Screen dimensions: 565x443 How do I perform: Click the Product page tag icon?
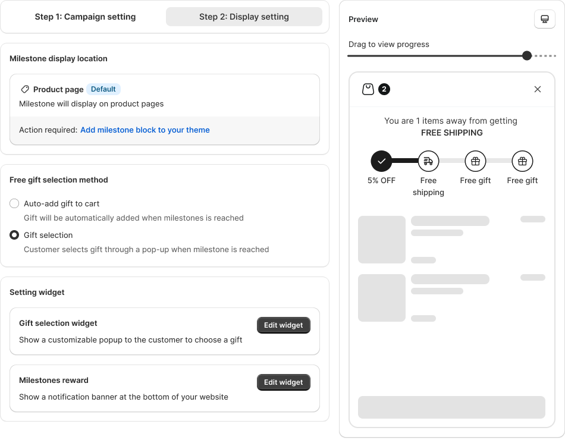[x=25, y=89]
